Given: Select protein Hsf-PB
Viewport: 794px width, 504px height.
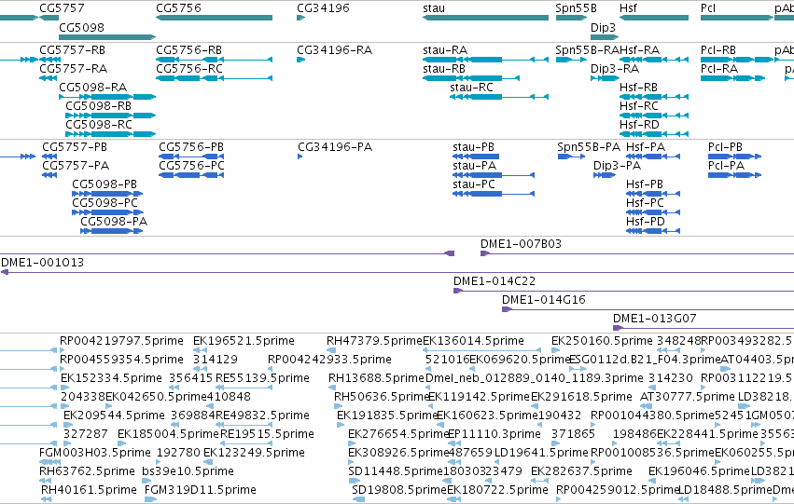Looking at the screenshot, I should click(645, 184).
